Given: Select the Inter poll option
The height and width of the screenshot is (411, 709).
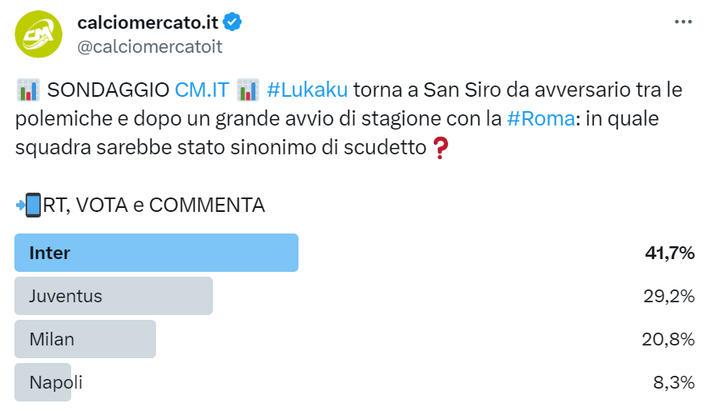Looking at the screenshot, I should [x=157, y=253].
